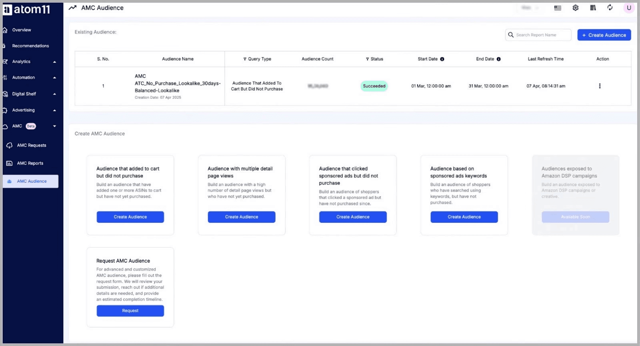The height and width of the screenshot is (346, 640).
Task: Click the '07 Apr, 08:14:31 am' refresh time
Action: [x=546, y=86]
